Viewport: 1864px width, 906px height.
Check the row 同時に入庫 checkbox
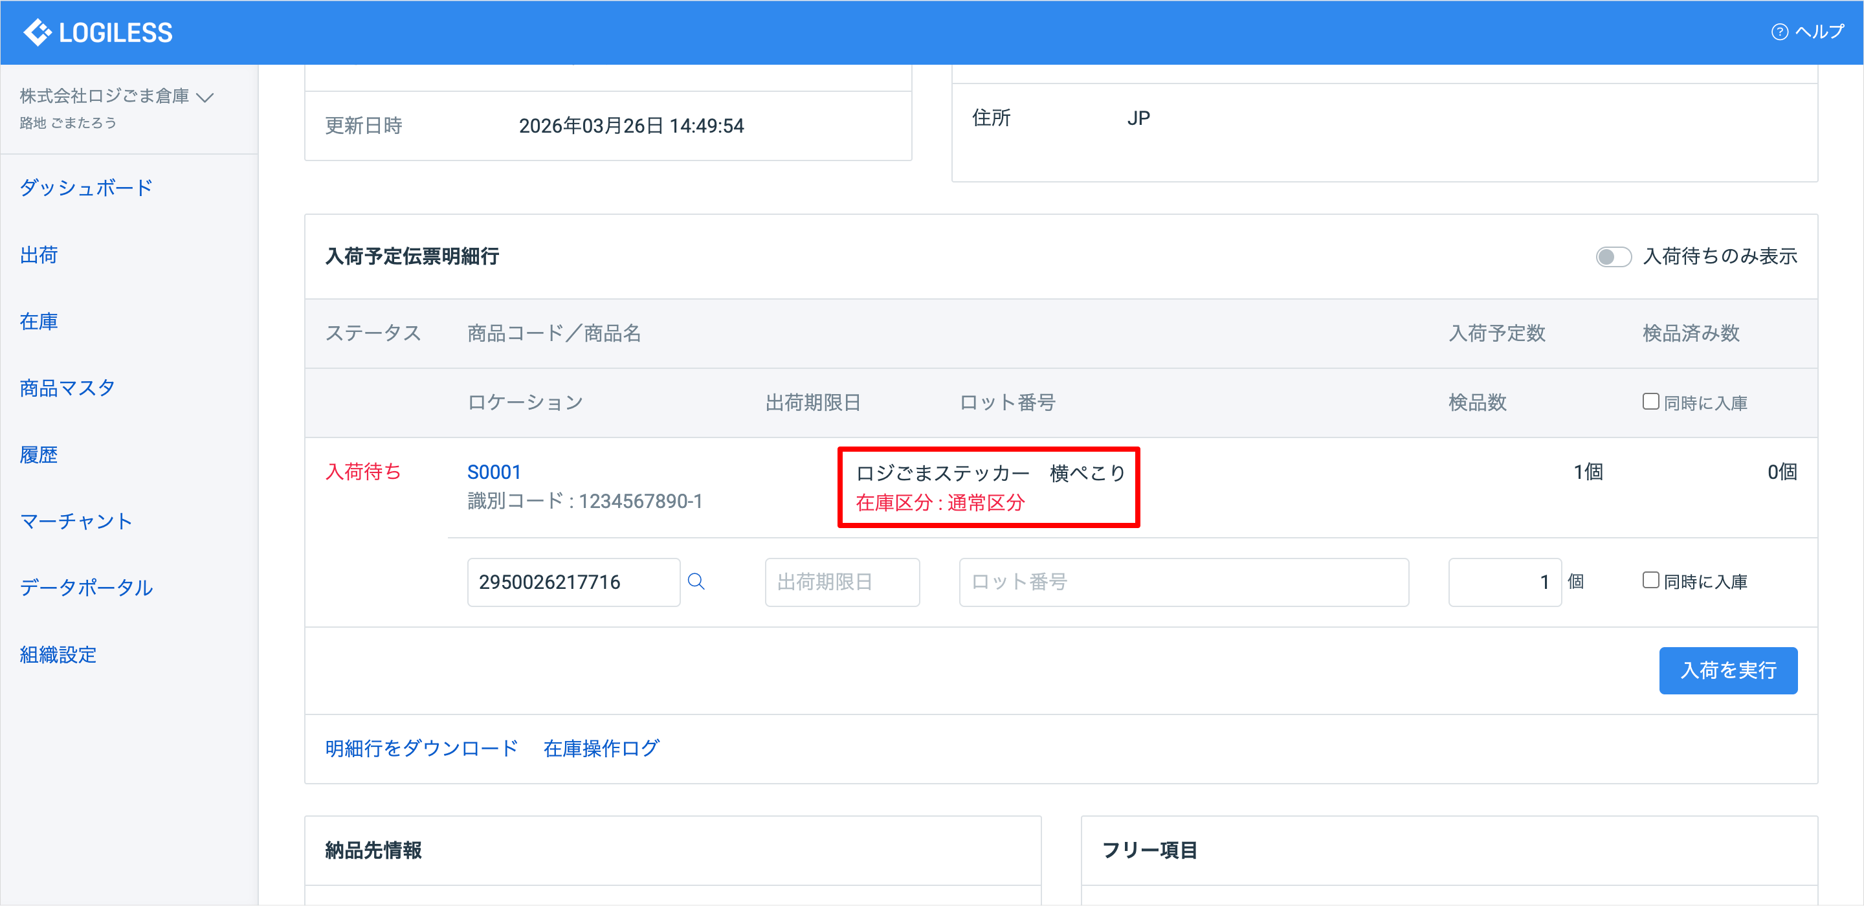coord(1650,580)
